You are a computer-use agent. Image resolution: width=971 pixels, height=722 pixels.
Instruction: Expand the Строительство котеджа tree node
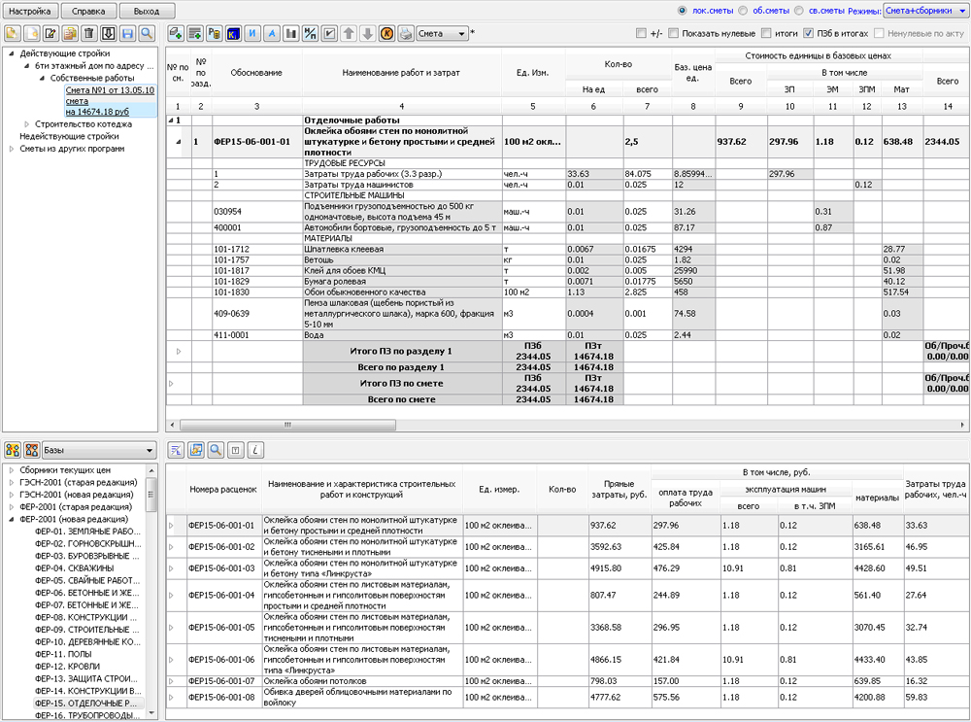point(27,123)
